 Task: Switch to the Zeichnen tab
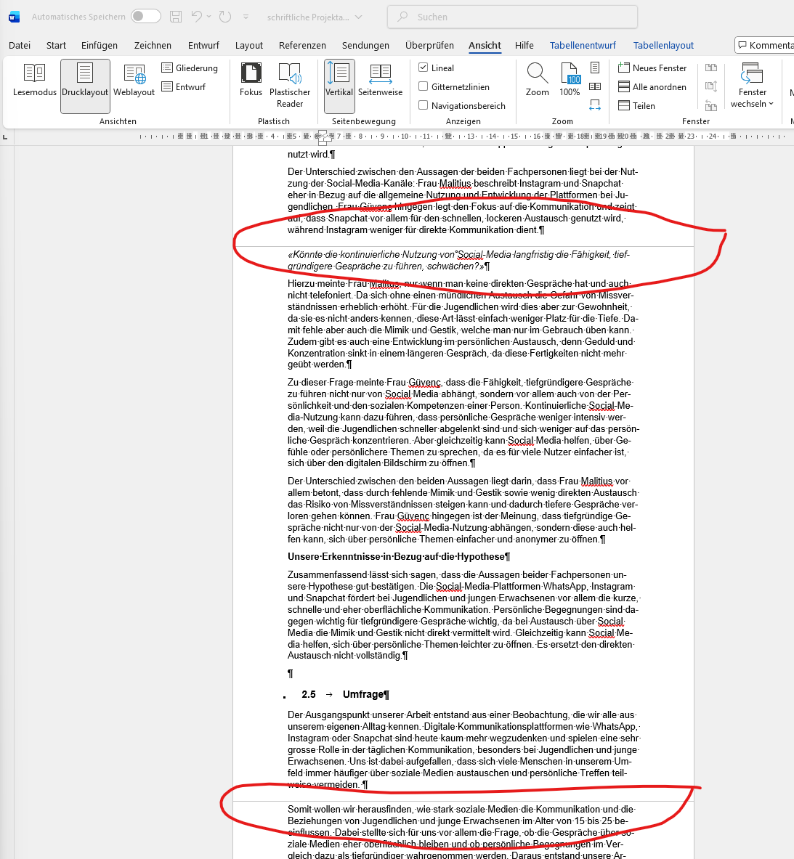[x=153, y=46]
